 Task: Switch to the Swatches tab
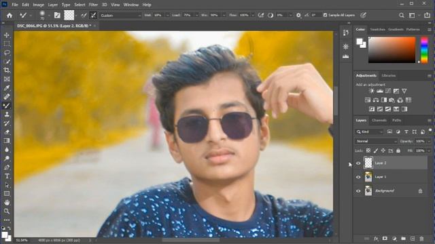click(x=378, y=29)
